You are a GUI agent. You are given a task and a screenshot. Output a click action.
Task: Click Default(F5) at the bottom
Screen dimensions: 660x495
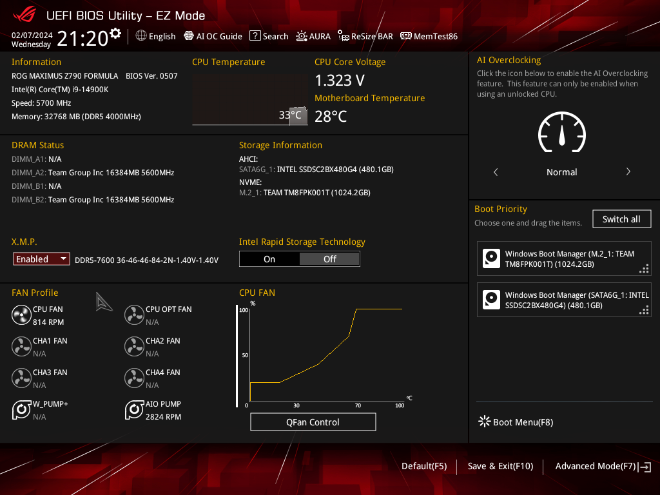point(424,466)
